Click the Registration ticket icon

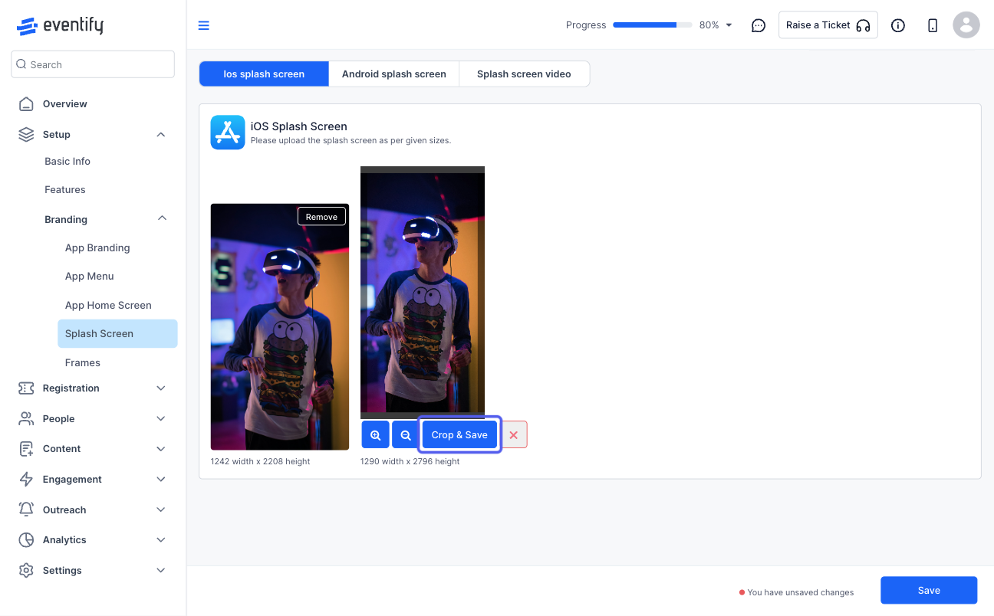coord(26,388)
